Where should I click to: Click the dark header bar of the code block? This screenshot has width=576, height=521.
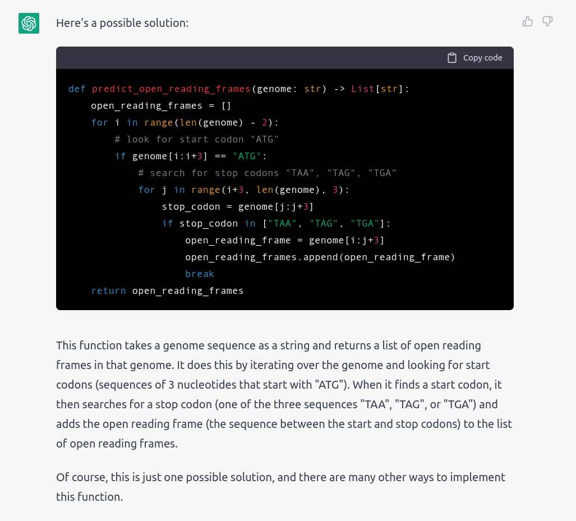tap(285, 58)
